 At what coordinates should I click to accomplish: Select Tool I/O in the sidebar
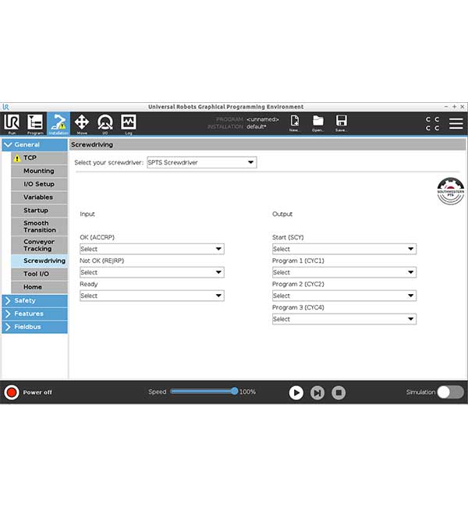(x=39, y=274)
